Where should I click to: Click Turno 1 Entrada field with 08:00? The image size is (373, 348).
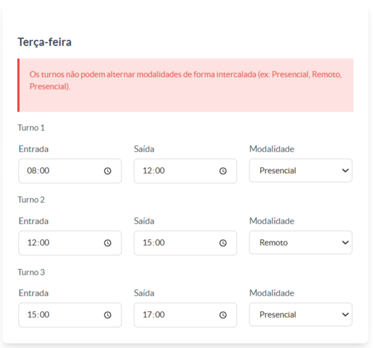70,171
